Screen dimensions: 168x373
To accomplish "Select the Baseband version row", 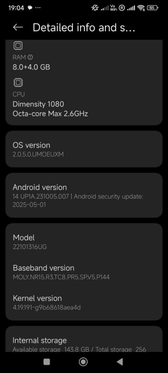I will (84, 272).
